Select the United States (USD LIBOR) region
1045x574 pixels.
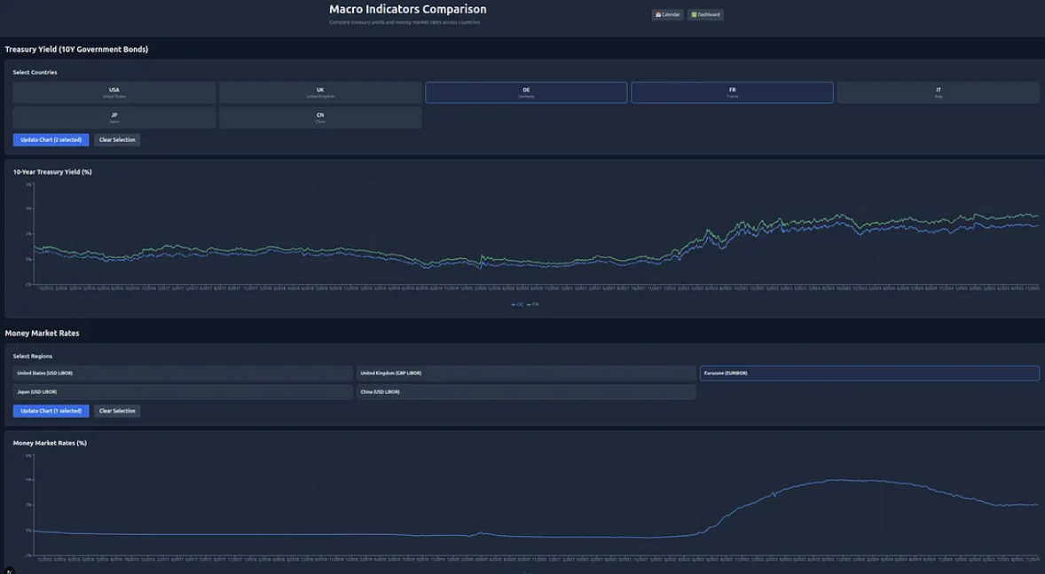tap(184, 373)
